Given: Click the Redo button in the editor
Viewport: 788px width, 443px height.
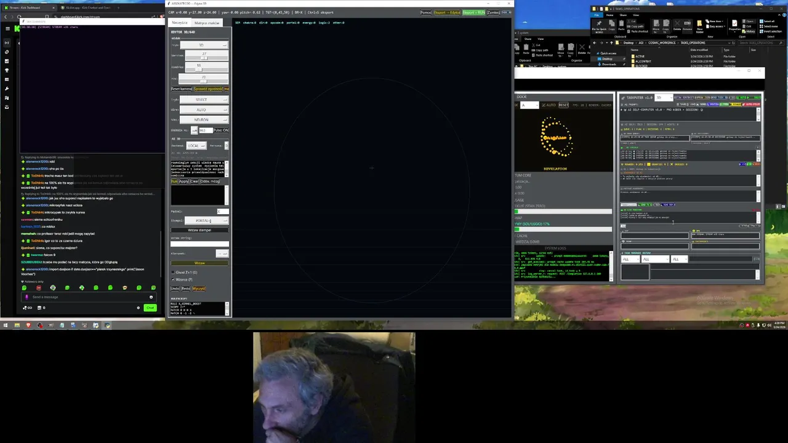Looking at the screenshot, I should 186,289.
